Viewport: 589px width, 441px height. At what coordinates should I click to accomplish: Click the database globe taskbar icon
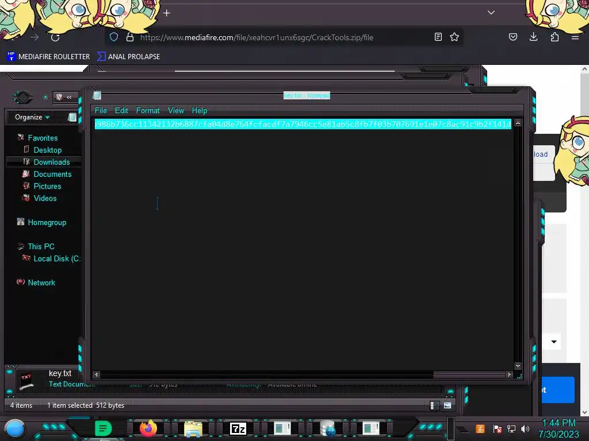[x=327, y=428]
